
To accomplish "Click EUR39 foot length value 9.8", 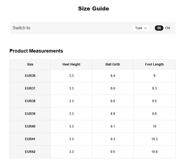I will (x=154, y=114).
